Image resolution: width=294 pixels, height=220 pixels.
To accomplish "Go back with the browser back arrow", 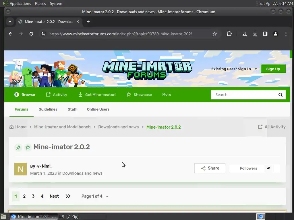I will click(11, 34).
